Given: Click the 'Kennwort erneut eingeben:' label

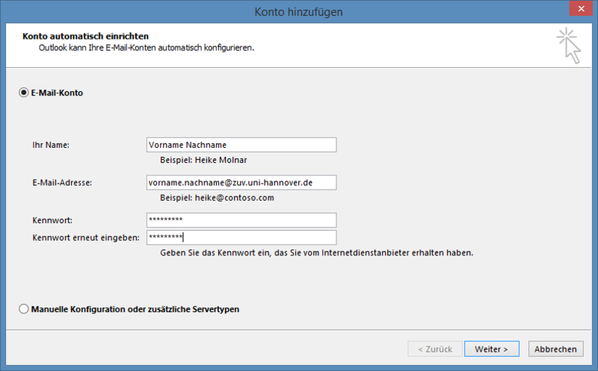Looking at the screenshot, I should (x=86, y=237).
